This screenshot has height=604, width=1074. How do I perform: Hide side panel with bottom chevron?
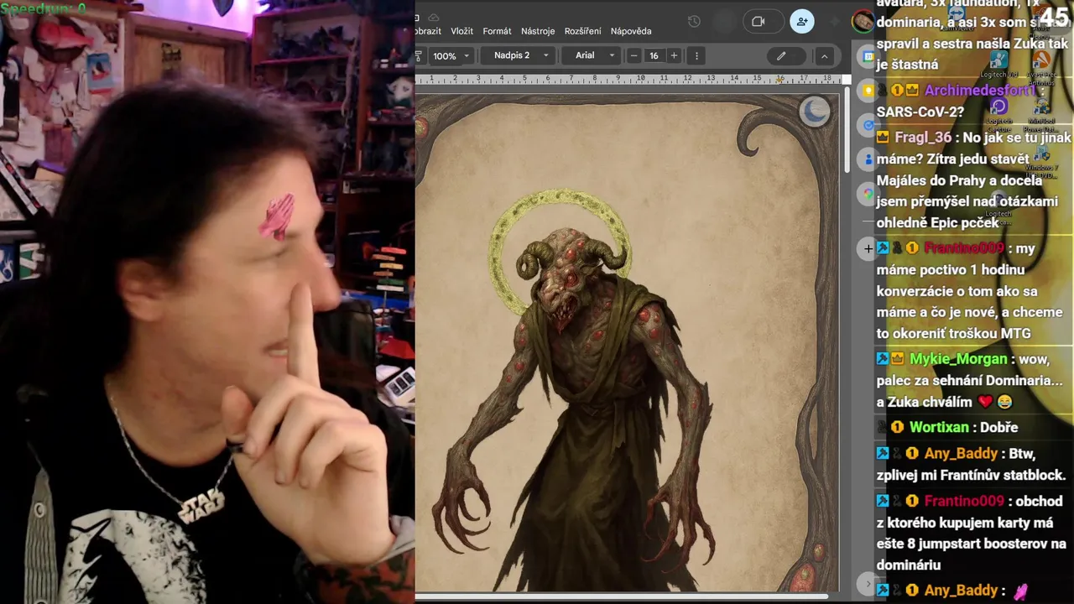point(868,583)
